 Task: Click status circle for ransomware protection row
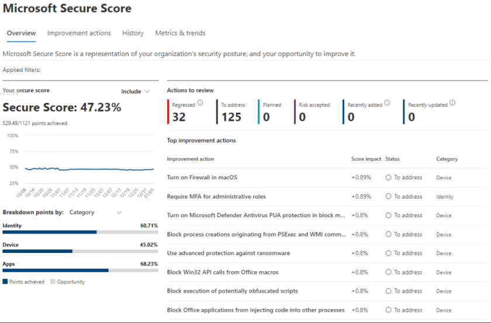pos(389,253)
